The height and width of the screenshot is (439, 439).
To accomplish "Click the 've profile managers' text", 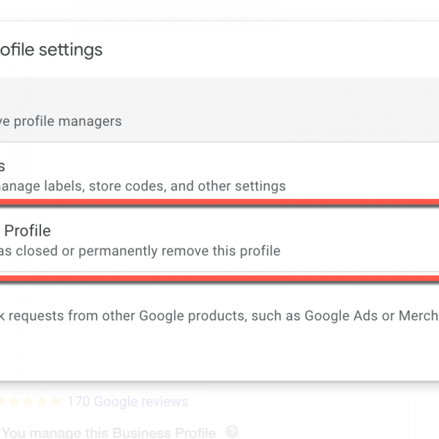I will tap(61, 121).
